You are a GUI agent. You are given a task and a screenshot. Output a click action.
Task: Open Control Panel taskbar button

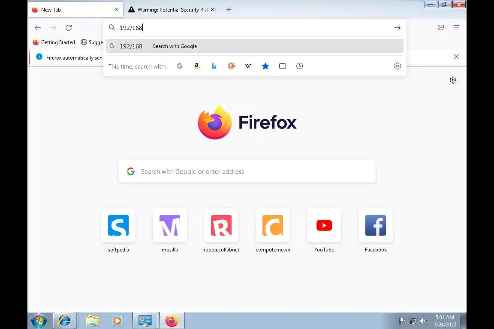pyautogui.click(x=145, y=321)
